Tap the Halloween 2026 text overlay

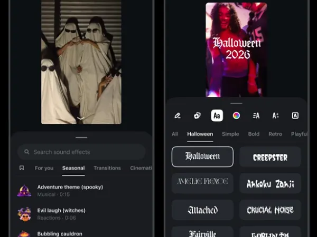tap(237, 48)
